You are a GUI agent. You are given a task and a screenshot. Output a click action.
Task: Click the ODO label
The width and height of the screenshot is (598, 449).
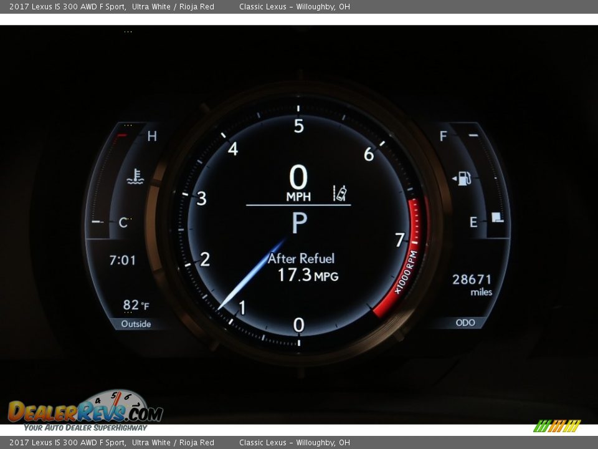click(465, 322)
